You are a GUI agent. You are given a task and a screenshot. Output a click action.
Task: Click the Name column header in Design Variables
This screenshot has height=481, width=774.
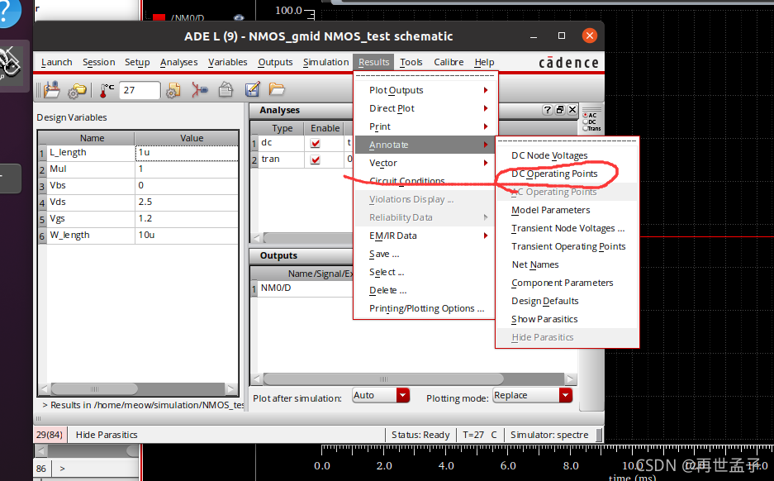tap(92, 138)
